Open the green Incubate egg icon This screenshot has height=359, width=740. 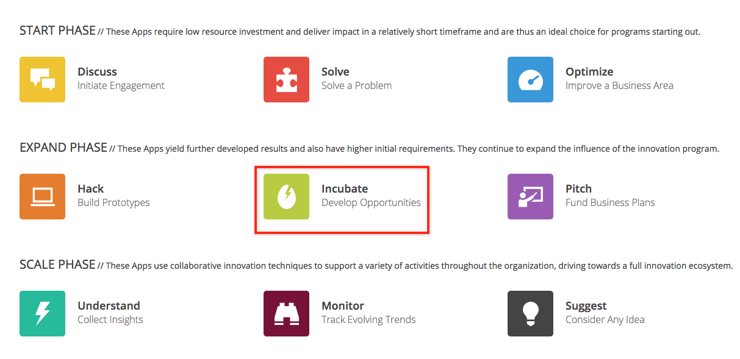point(286,196)
